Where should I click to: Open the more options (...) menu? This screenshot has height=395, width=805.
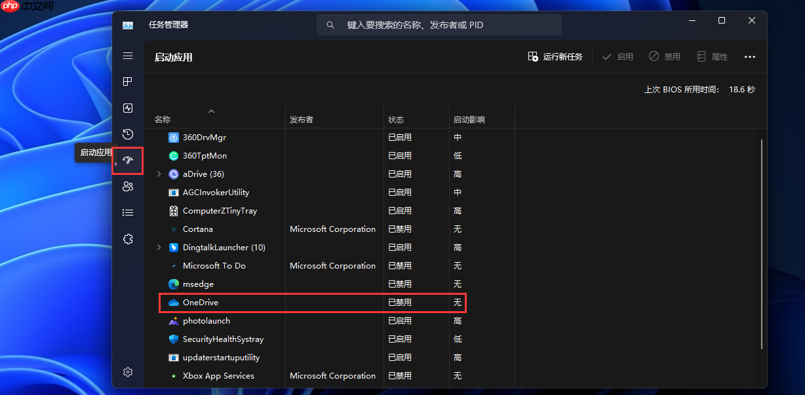749,57
